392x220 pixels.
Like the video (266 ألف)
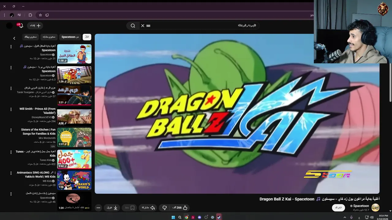[x=180, y=208]
